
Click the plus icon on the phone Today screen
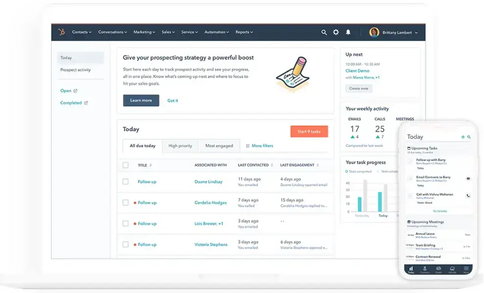463,136
